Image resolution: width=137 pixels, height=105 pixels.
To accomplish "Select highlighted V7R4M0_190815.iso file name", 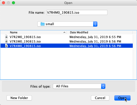I will coord(25,46).
